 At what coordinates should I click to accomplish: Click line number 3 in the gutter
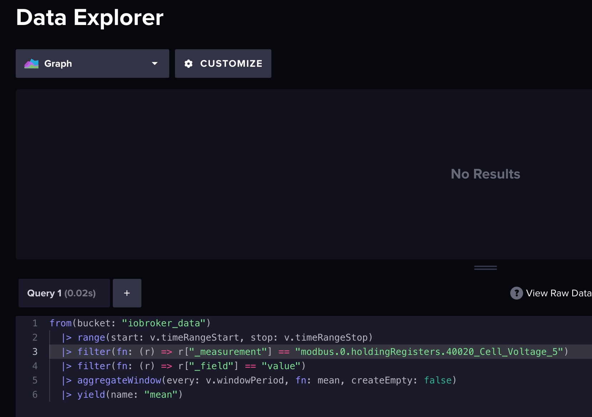(35, 352)
